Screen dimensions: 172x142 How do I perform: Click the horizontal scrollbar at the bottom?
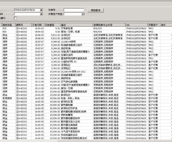86,141
